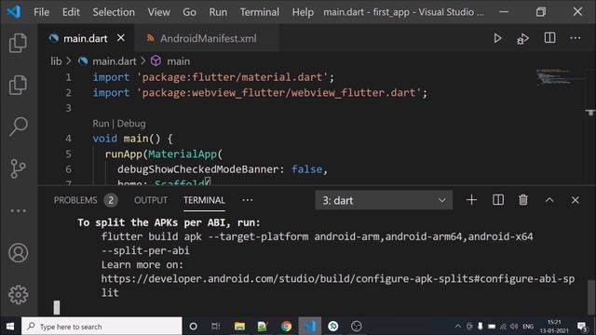Open the Search view

click(x=18, y=127)
